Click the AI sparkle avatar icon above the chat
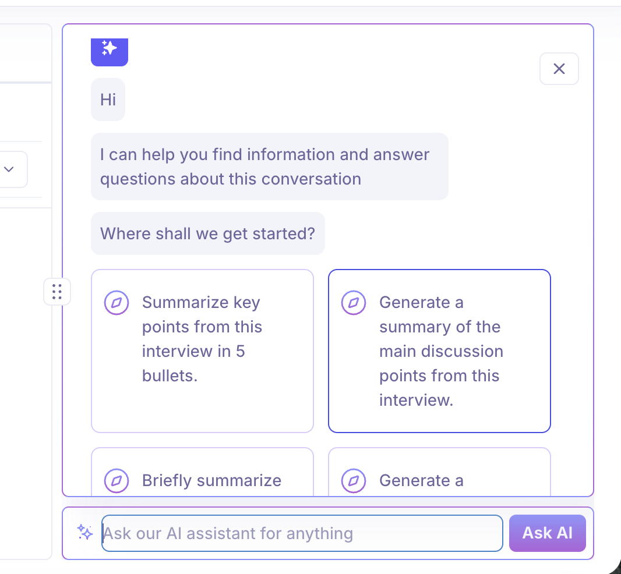This screenshot has width=621, height=574. pyautogui.click(x=109, y=49)
